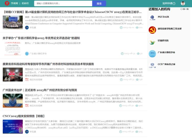Click the help icon beside 如何申请

174,4
